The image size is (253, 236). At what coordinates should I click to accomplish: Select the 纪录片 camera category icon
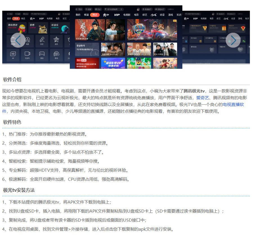pos(27,54)
